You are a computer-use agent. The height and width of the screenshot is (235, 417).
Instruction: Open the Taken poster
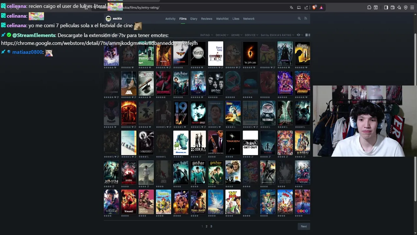click(x=233, y=143)
